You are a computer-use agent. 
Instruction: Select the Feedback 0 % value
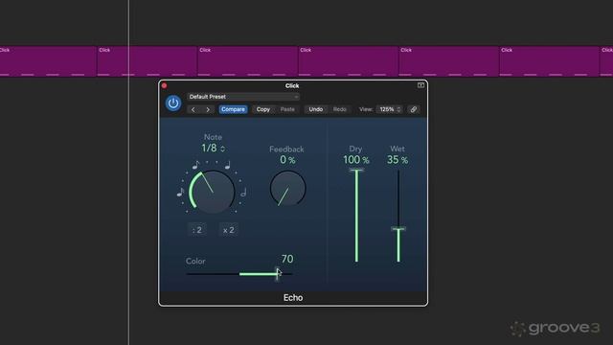pyautogui.click(x=287, y=160)
